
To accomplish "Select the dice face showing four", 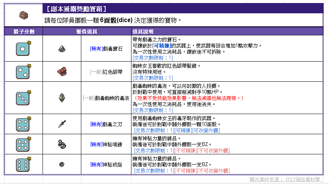I will tap(24, 124).
